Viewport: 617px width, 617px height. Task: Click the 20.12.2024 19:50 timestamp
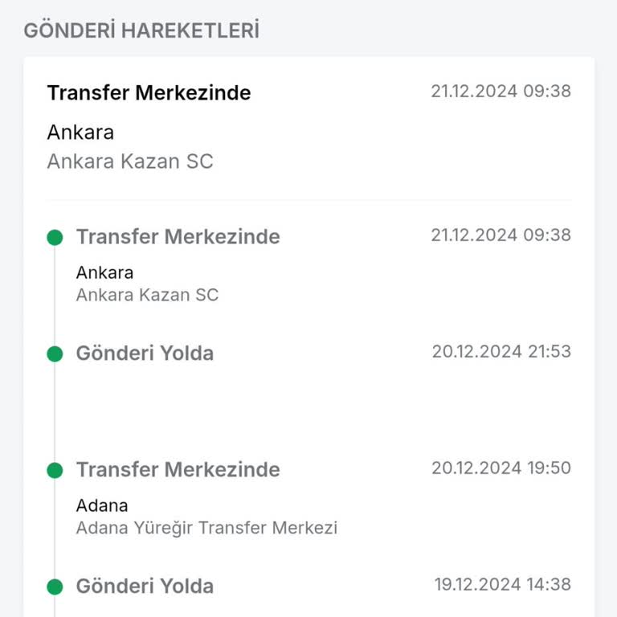501,468
